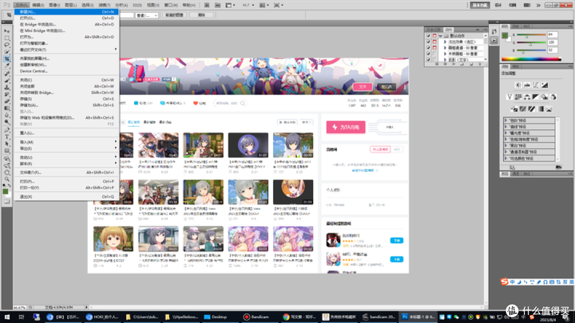Viewport: 575px width, 323px height.
Task: Add a Brightness/Contrast adjustment
Action: tap(518, 85)
